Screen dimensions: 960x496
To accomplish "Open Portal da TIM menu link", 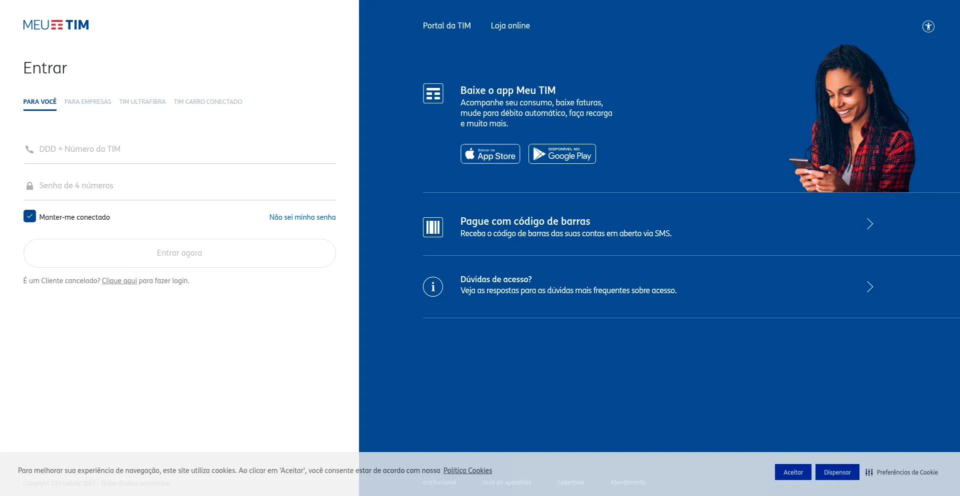I will tap(447, 25).
